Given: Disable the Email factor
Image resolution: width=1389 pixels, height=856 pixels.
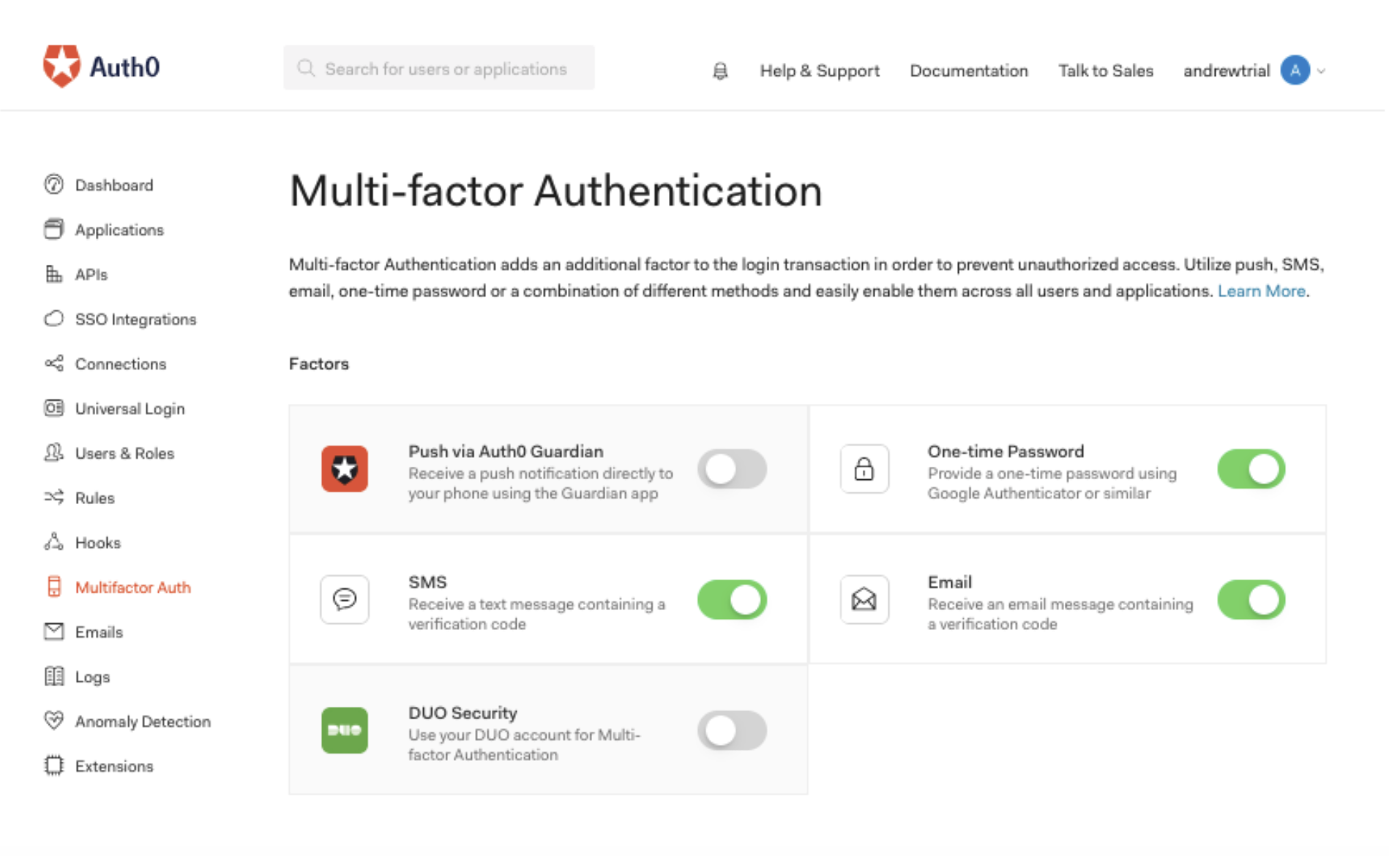Looking at the screenshot, I should tap(1251, 599).
